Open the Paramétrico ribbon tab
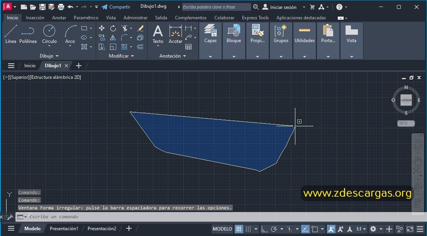Viewport: 427px width, 236px height. (x=86, y=18)
